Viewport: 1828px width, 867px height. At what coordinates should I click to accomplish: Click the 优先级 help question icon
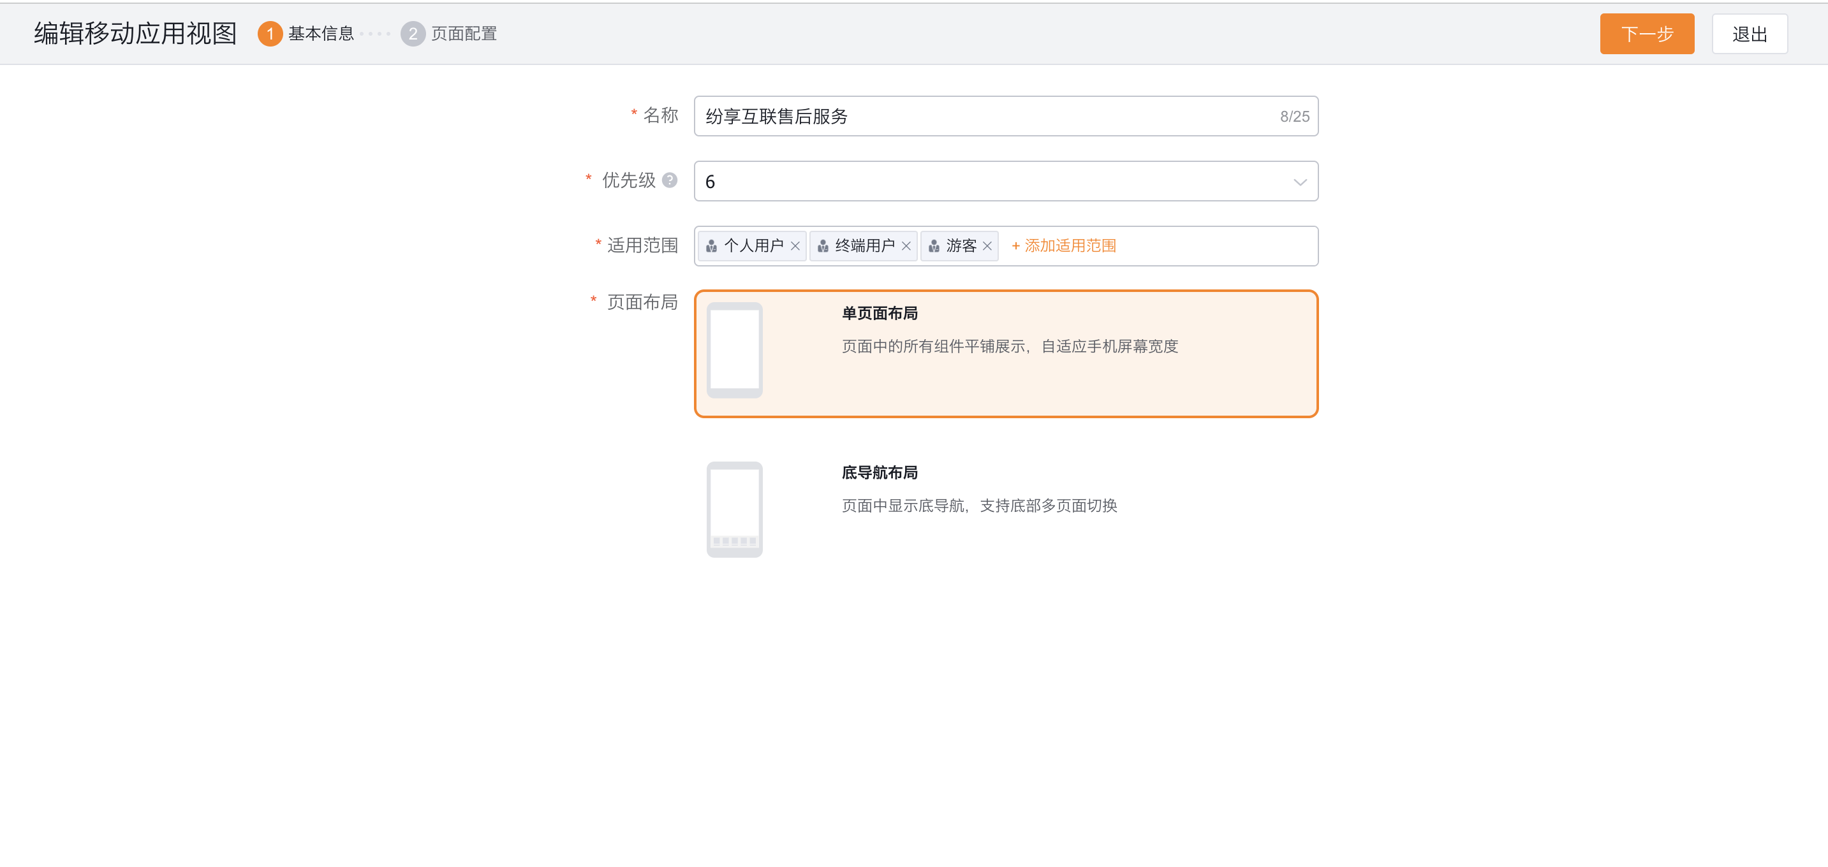tap(669, 180)
